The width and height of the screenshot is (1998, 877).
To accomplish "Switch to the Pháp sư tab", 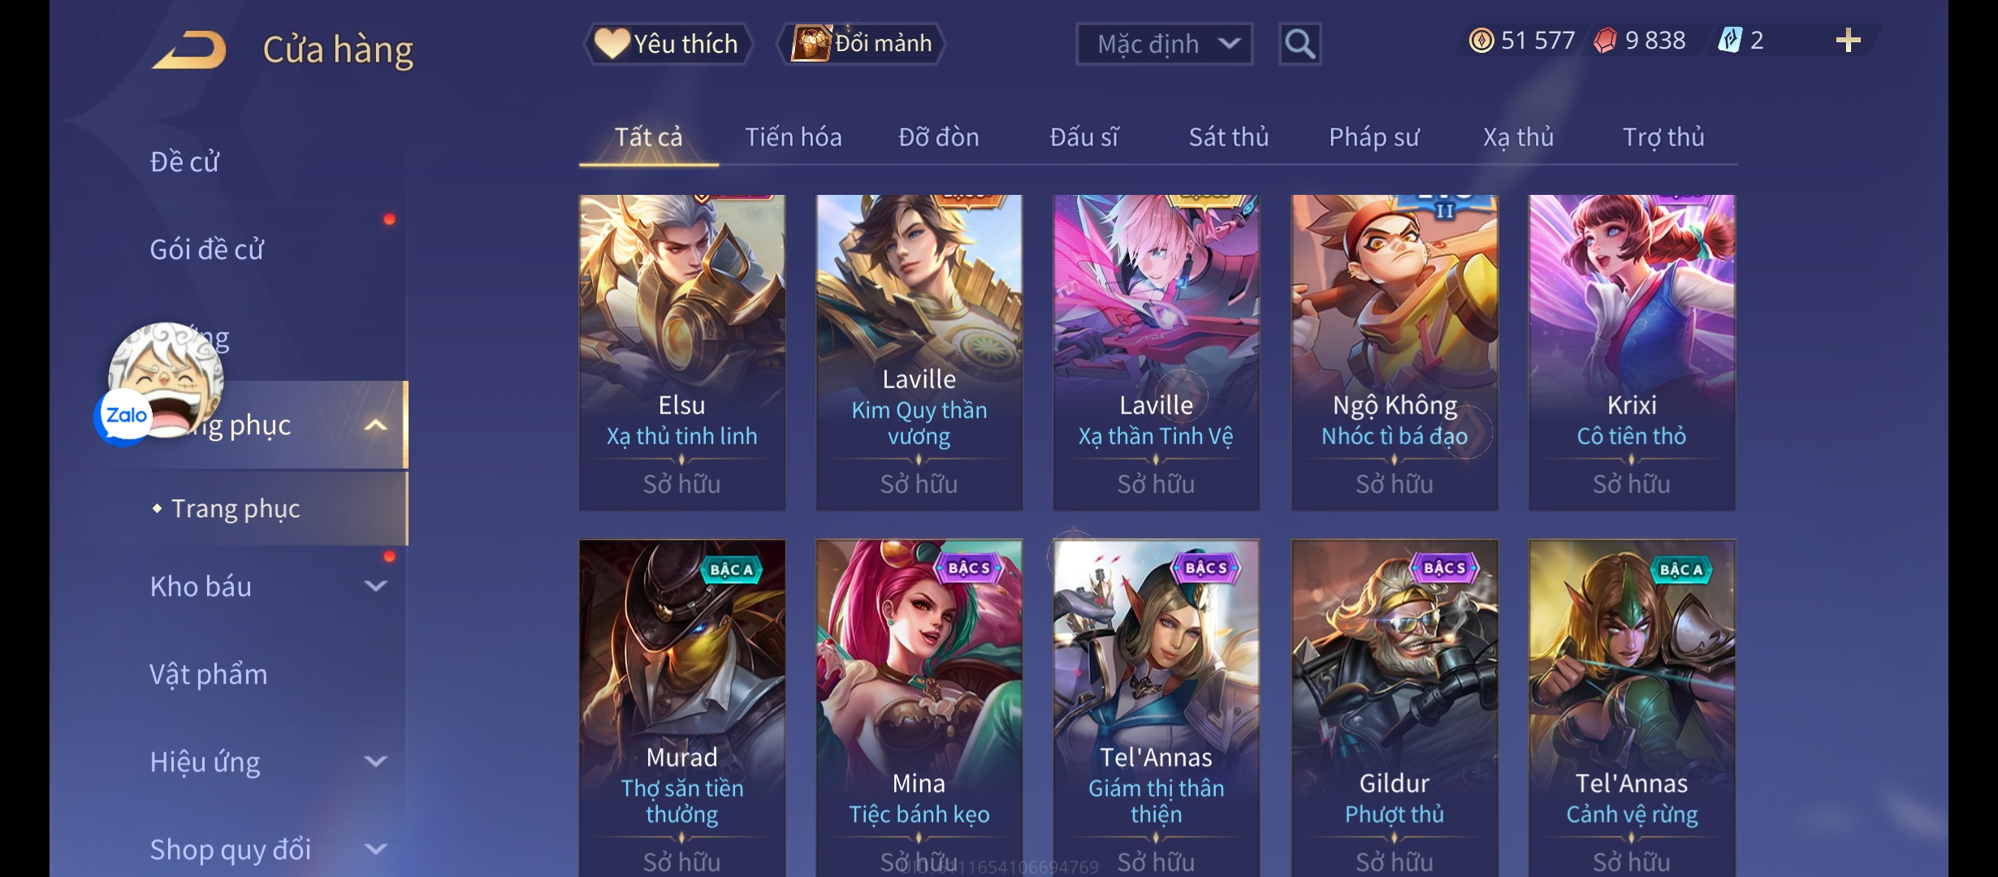I will pos(1373,137).
